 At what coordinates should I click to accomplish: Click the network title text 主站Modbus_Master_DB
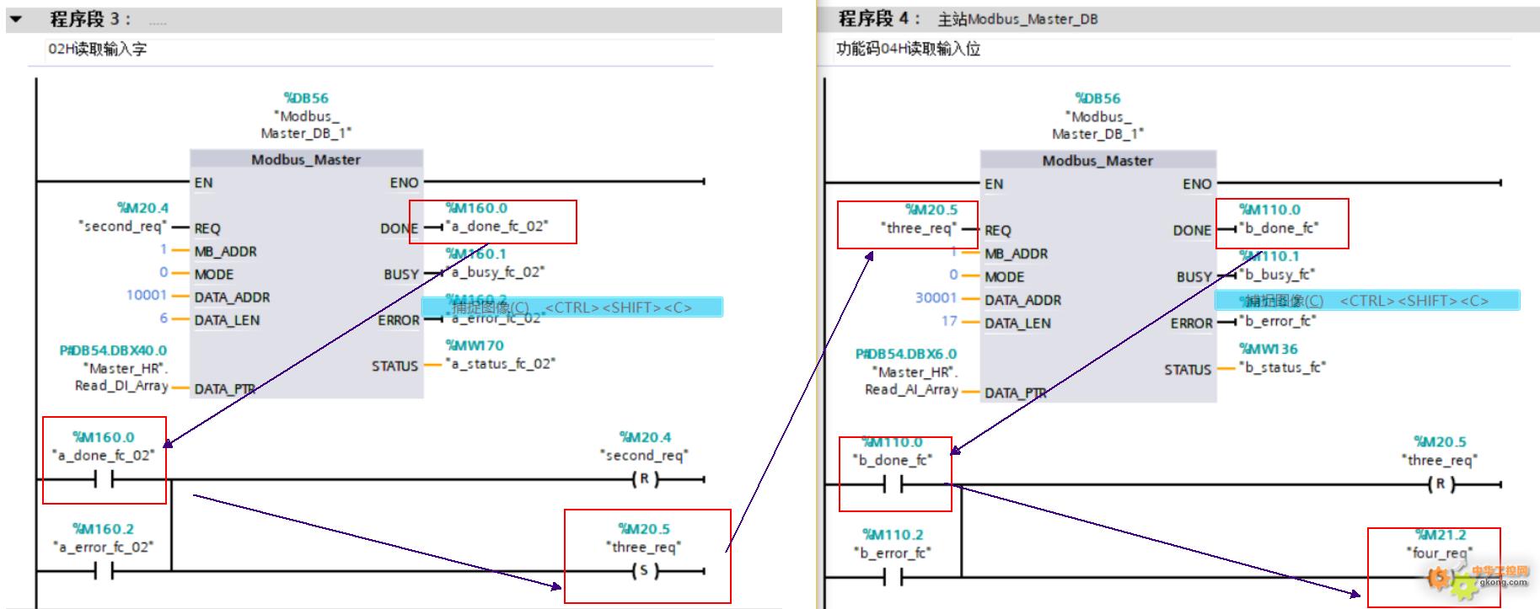[x=1017, y=19]
